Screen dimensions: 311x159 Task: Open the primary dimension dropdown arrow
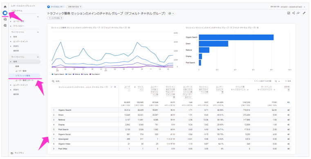tap(111, 87)
